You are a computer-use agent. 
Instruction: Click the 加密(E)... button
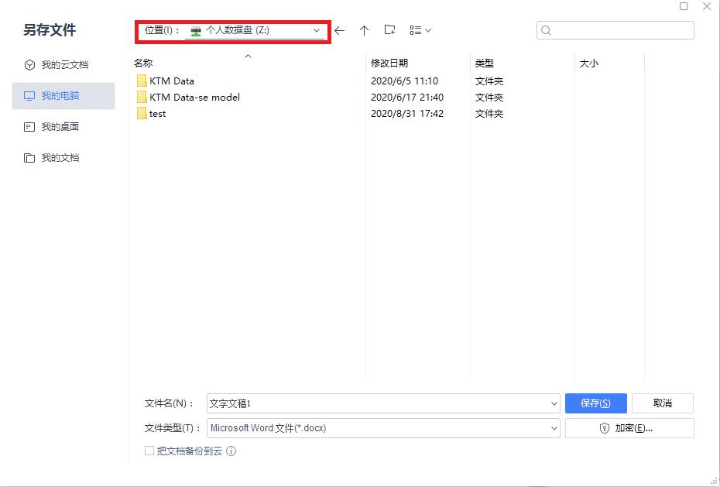tap(629, 428)
